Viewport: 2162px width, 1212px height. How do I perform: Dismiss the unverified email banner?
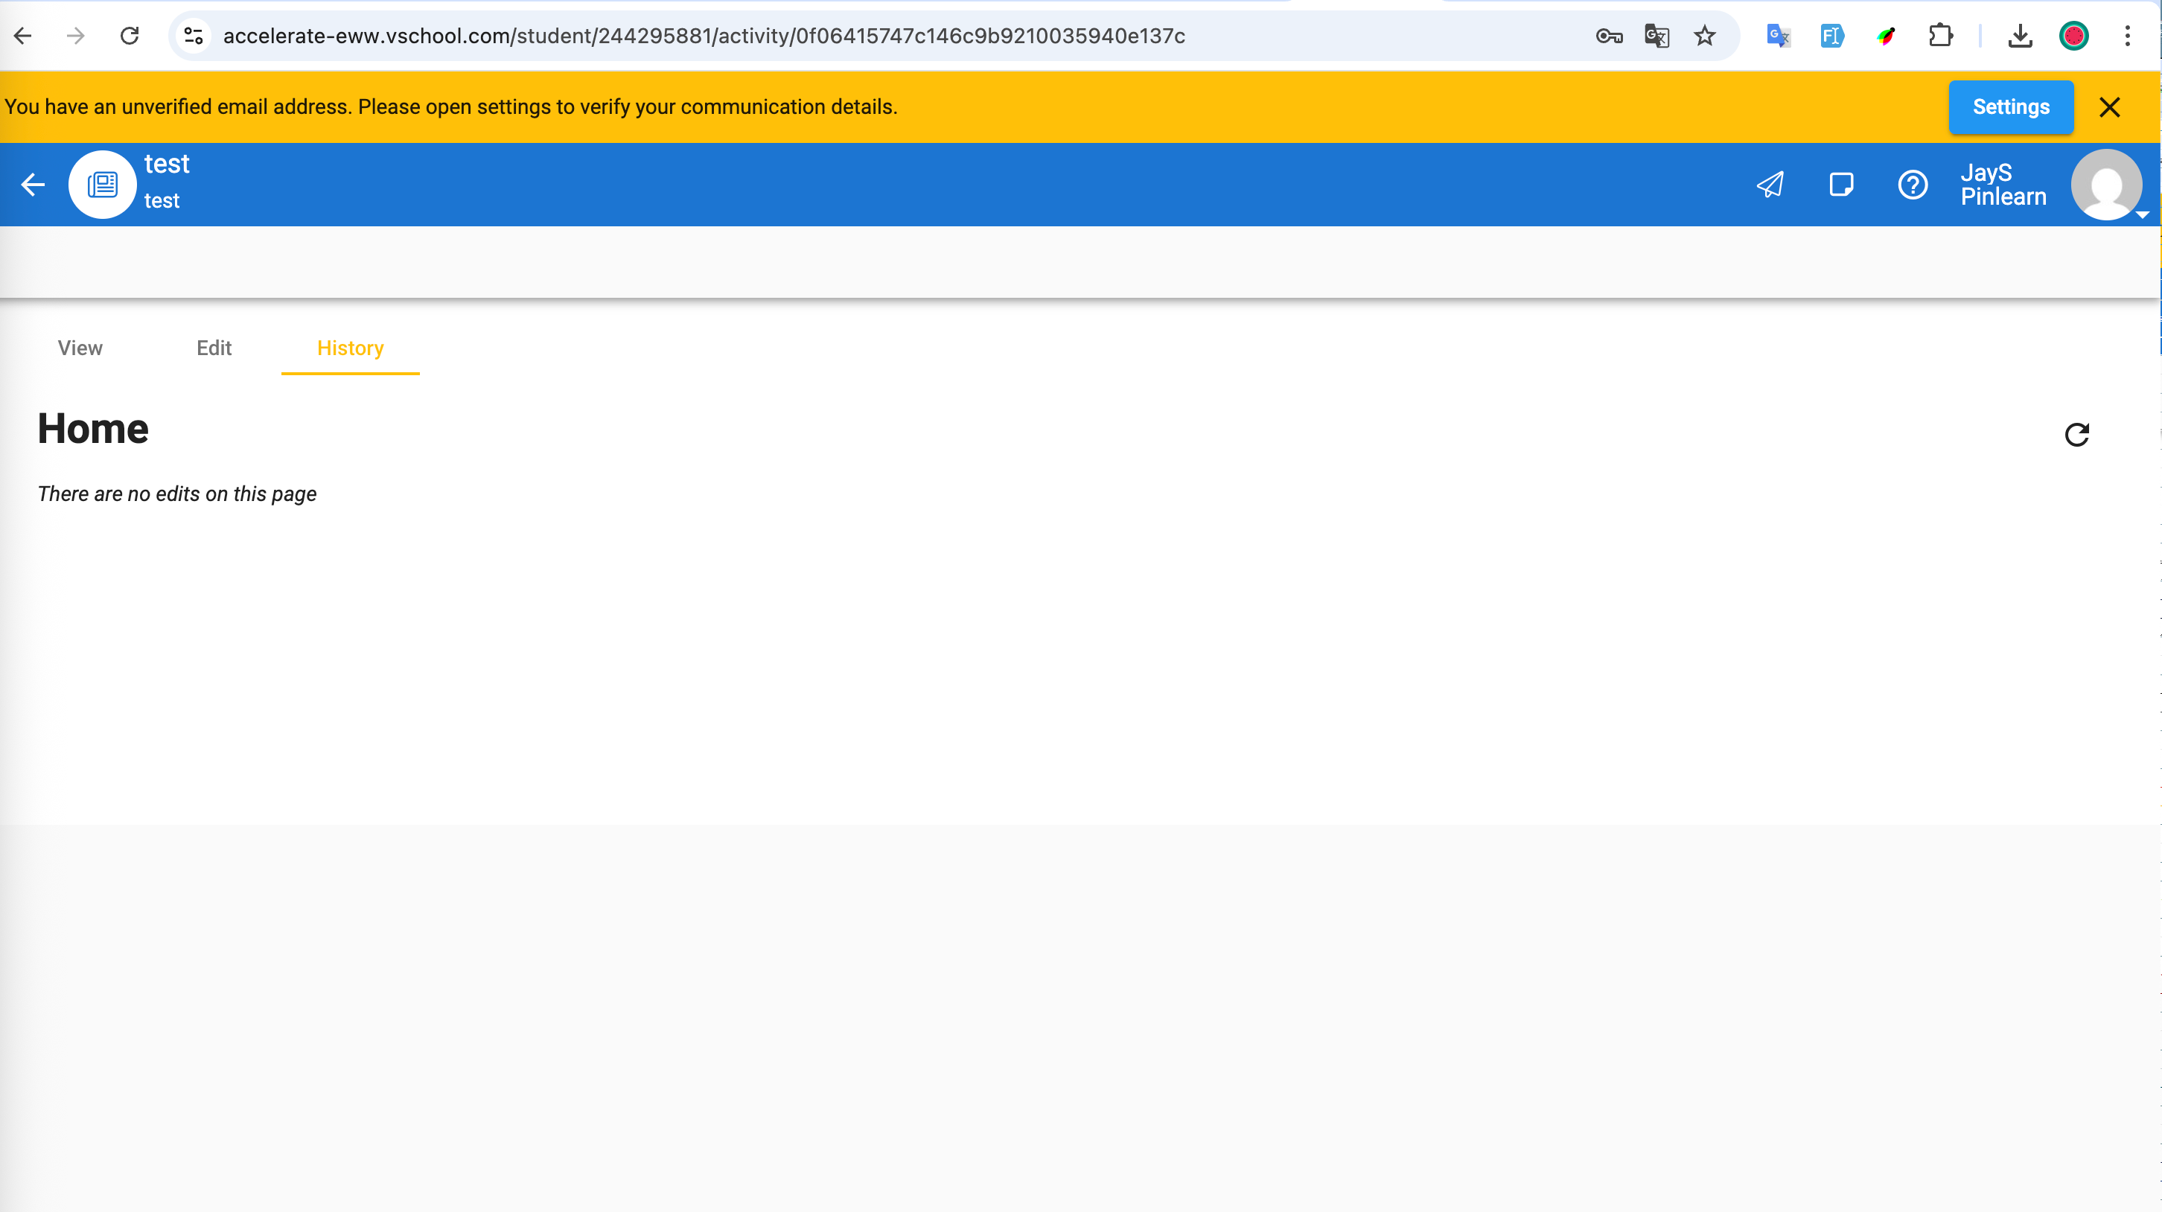[2109, 107]
